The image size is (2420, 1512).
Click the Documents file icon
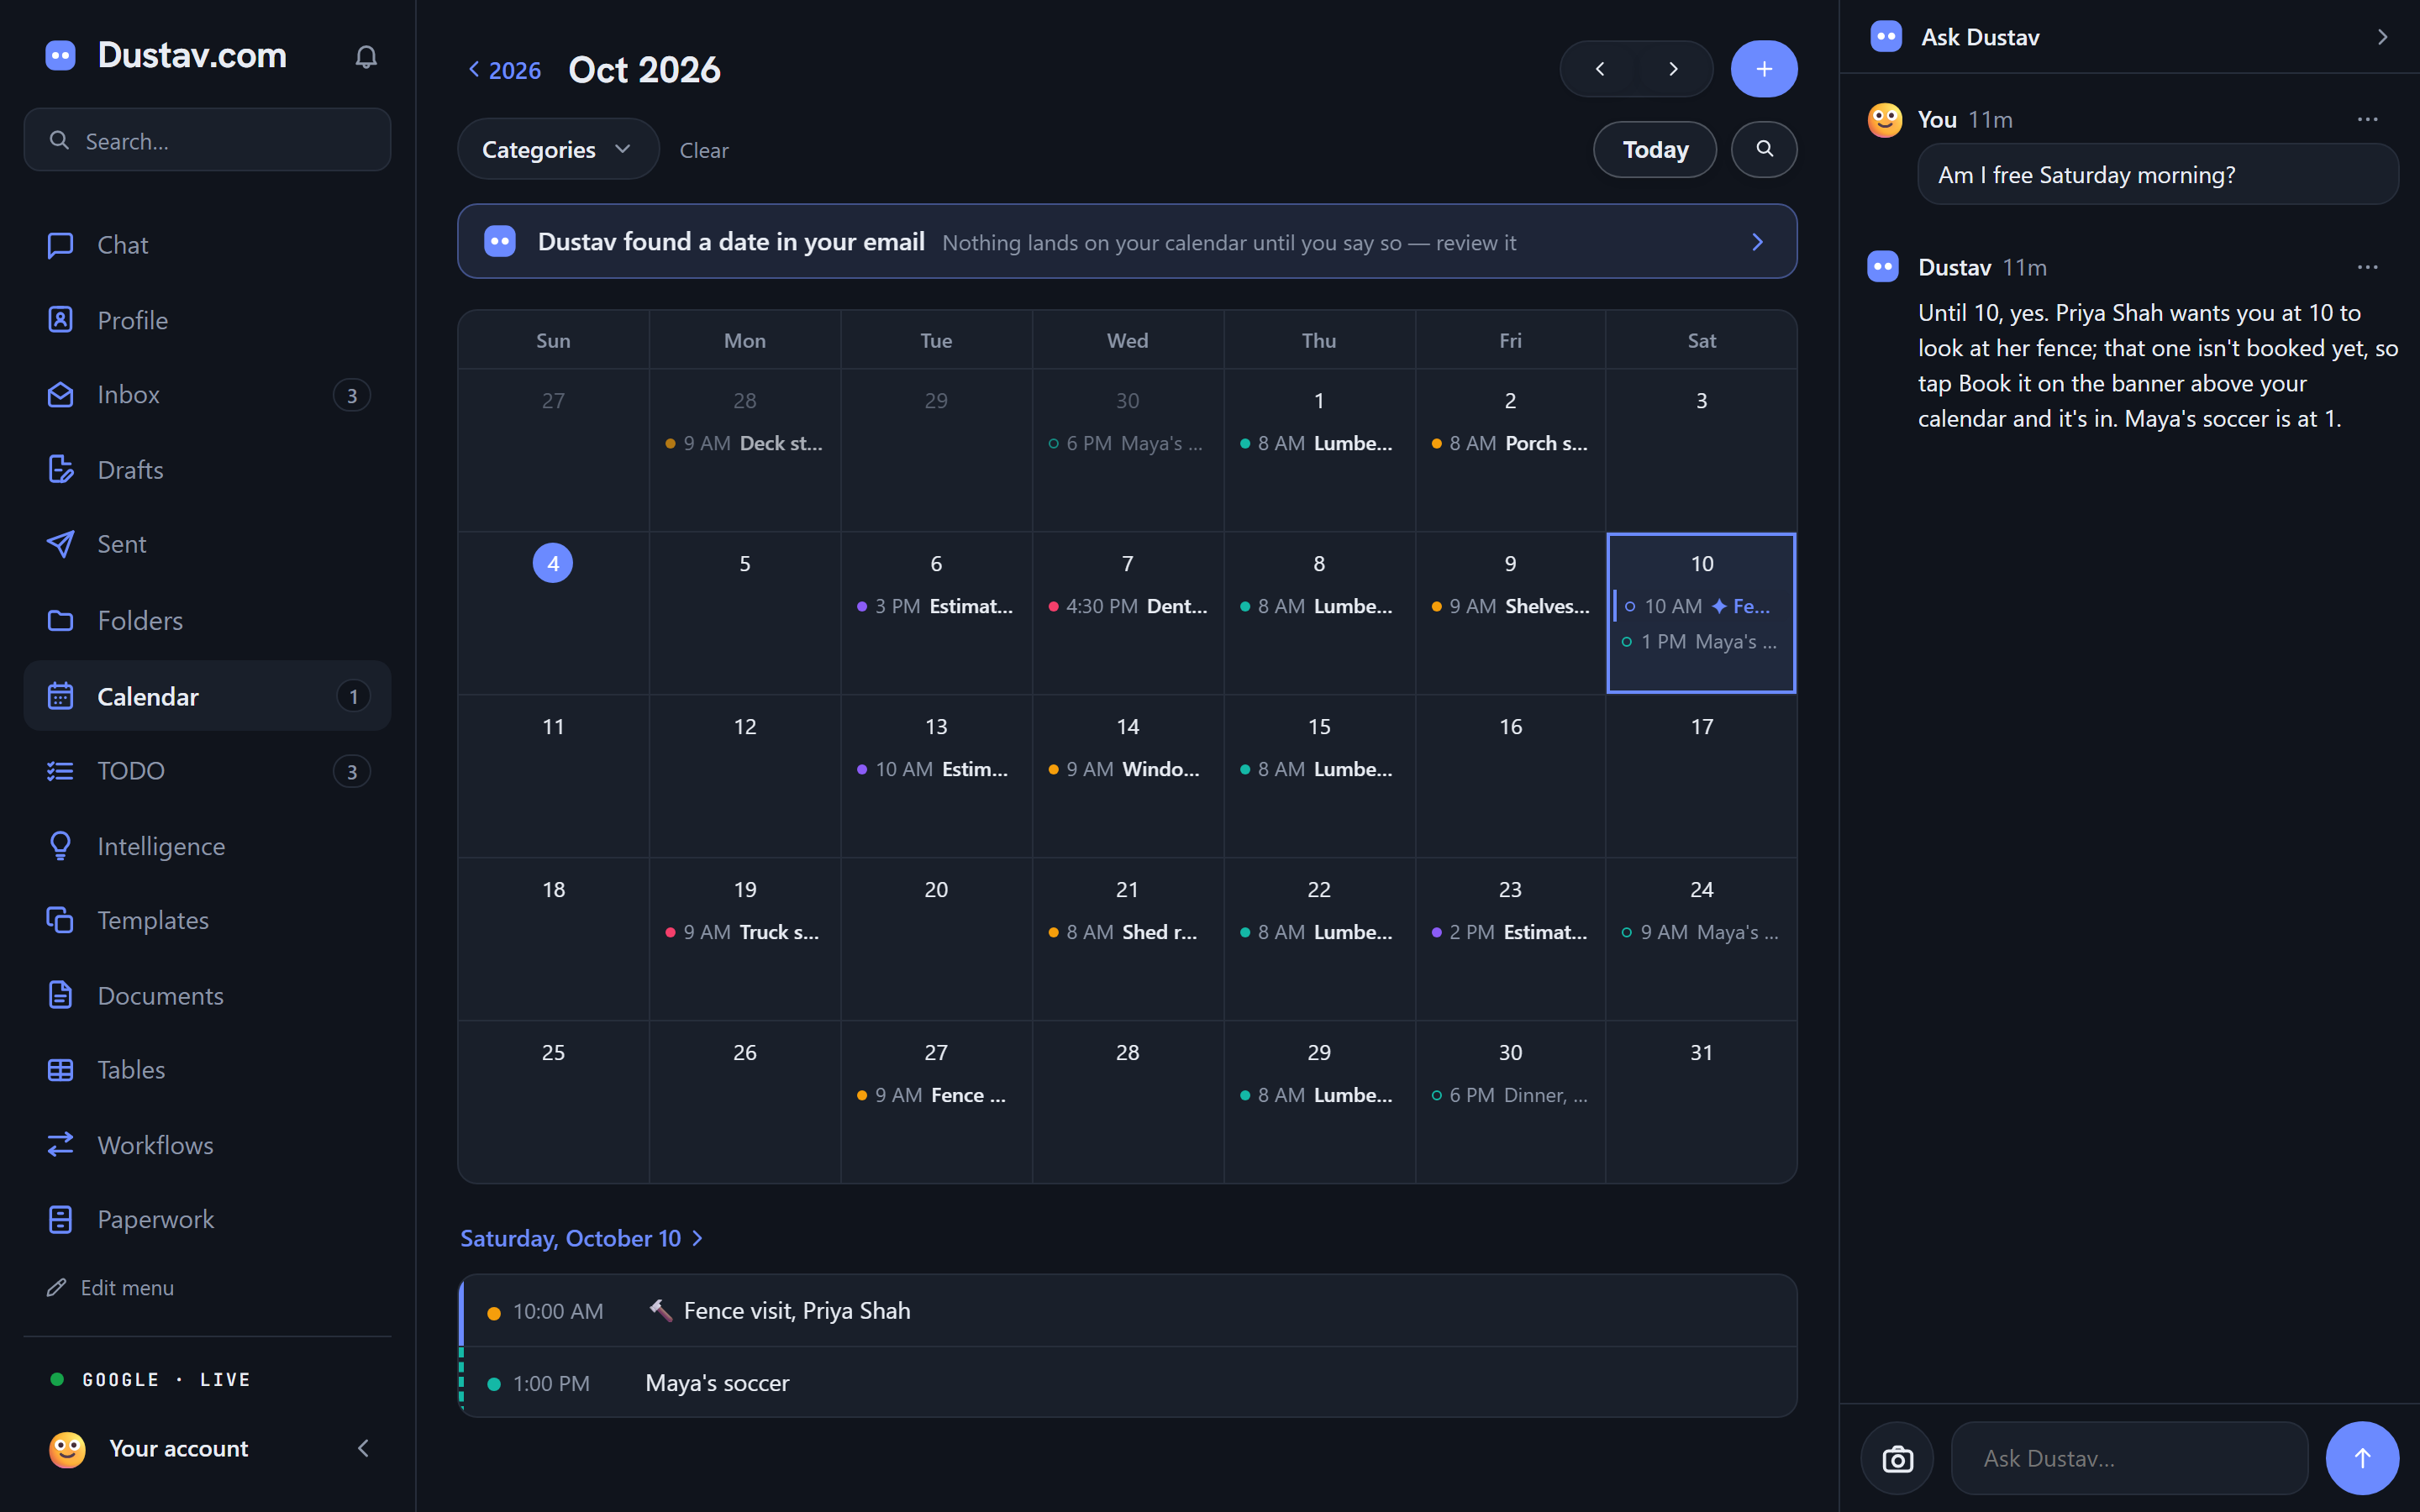pos(61,995)
